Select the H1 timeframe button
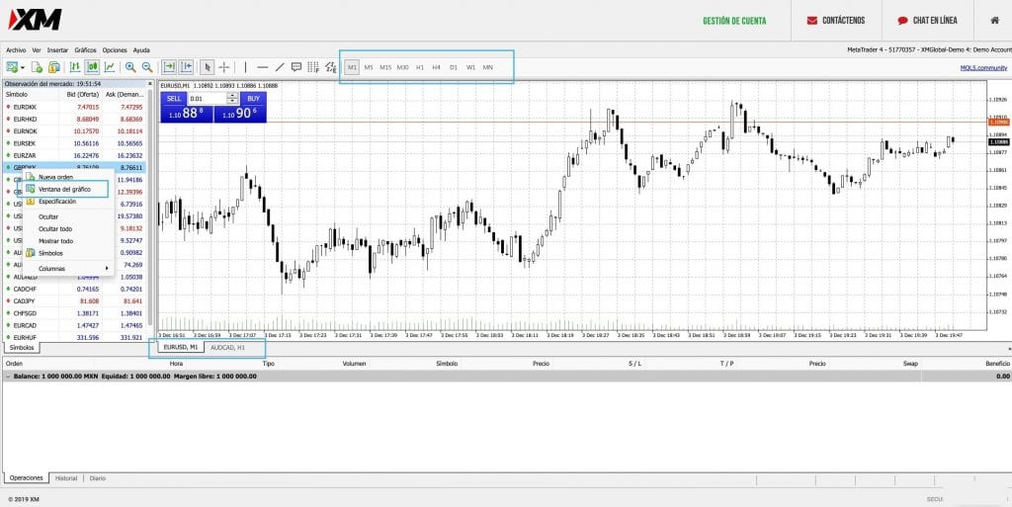 click(420, 67)
